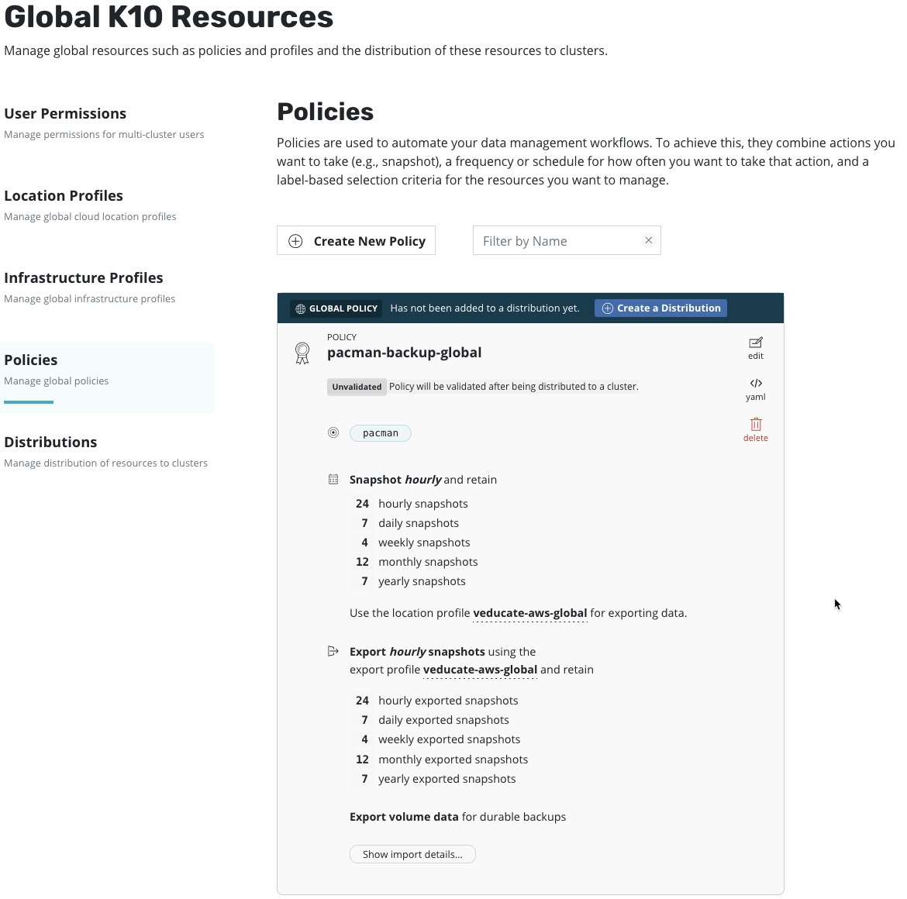
Task: Click the pacman application tag
Action: point(380,433)
